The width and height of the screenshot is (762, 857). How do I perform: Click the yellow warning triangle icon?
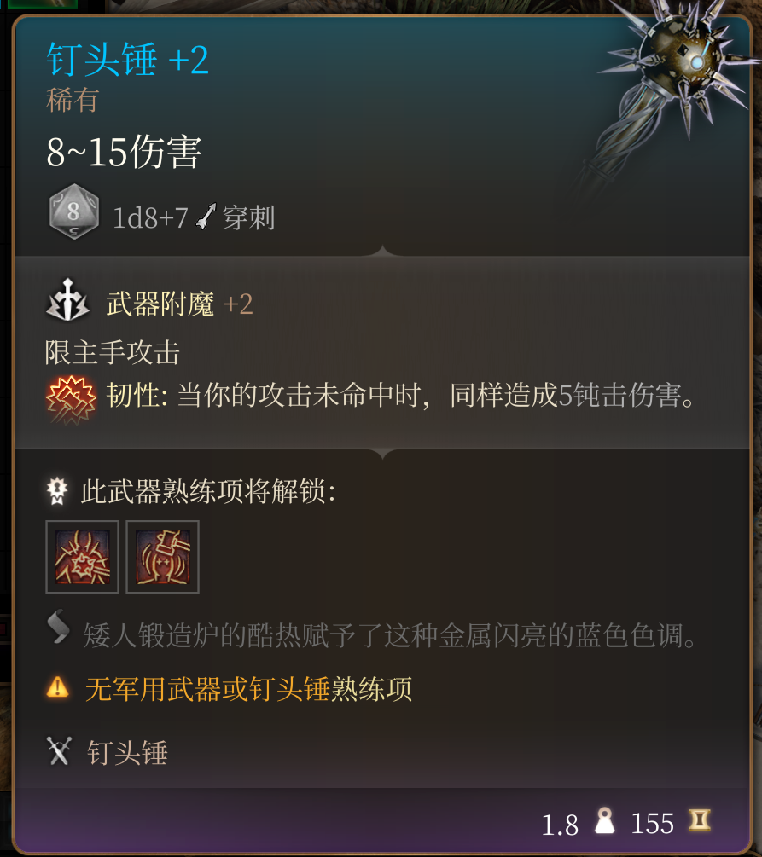pos(57,687)
